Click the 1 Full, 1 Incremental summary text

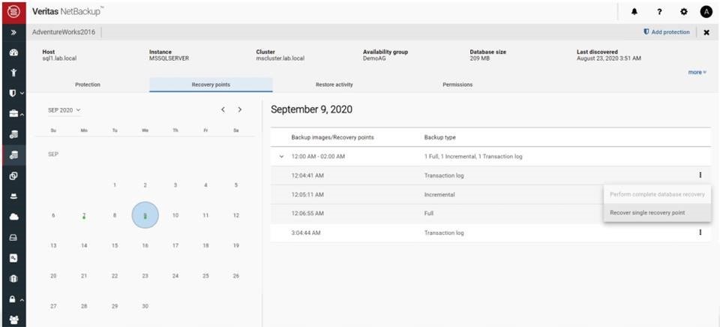coord(473,157)
